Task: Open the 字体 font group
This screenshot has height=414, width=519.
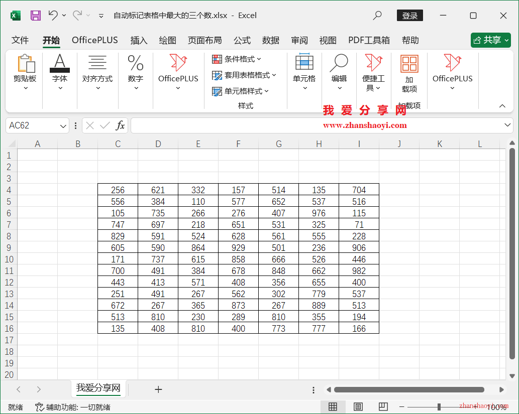Action: pos(60,72)
